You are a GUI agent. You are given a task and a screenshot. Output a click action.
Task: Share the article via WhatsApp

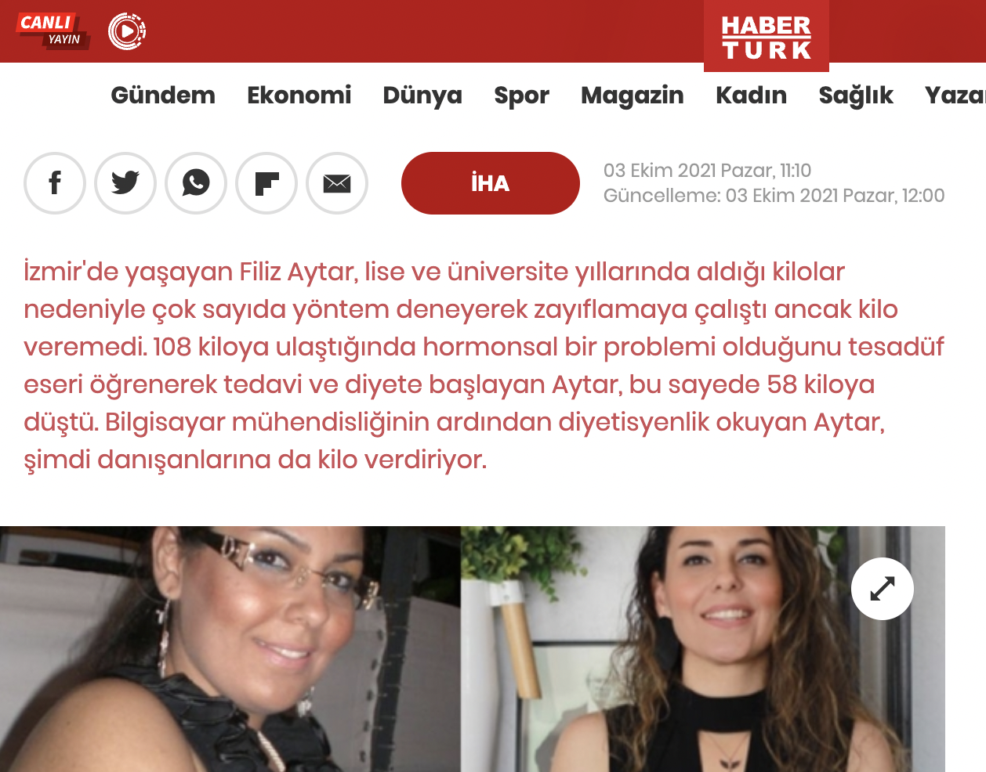click(196, 183)
